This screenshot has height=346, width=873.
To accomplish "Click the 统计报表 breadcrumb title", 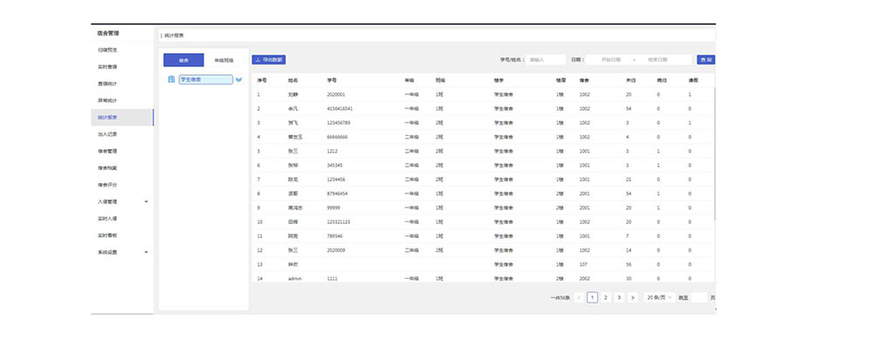I will pyautogui.click(x=174, y=35).
